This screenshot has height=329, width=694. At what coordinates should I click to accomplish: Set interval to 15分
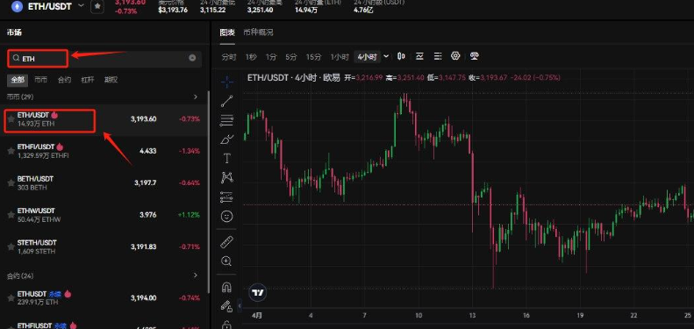coord(313,57)
